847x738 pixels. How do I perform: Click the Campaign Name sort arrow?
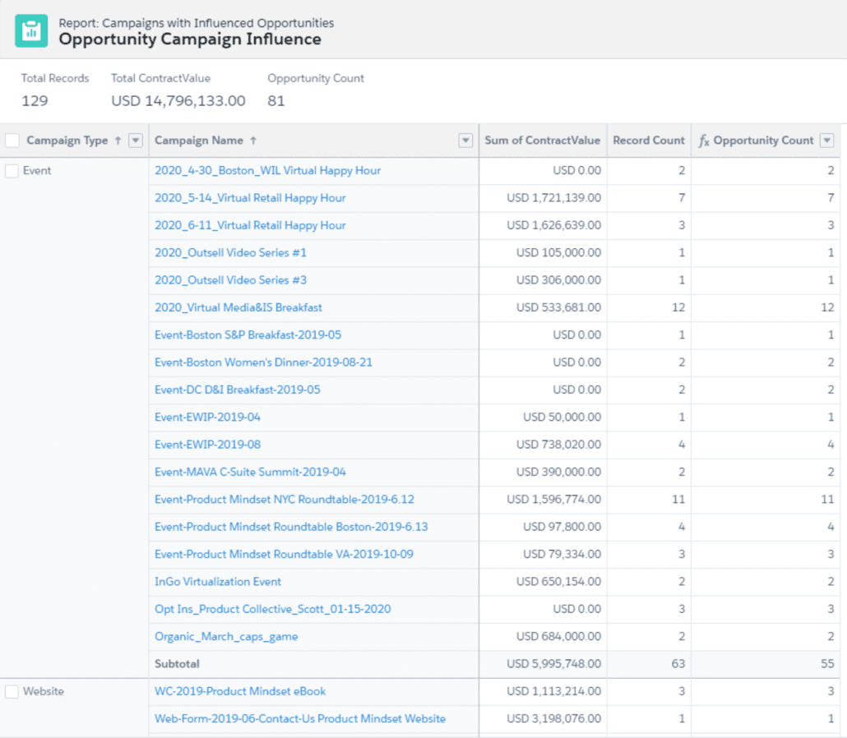click(253, 141)
